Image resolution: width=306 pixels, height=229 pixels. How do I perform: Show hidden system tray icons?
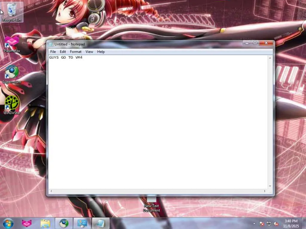click(x=254, y=224)
